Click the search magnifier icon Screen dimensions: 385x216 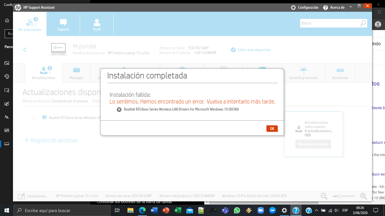363,23
